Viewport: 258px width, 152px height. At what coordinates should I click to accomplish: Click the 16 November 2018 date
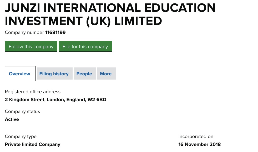tap(199, 144)
